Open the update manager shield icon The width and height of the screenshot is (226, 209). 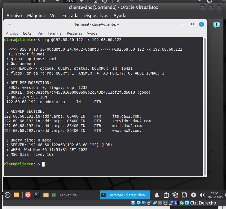pos(175,195)
